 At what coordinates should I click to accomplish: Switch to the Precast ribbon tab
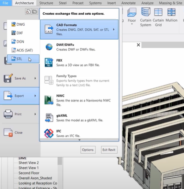tap(78, 3)
